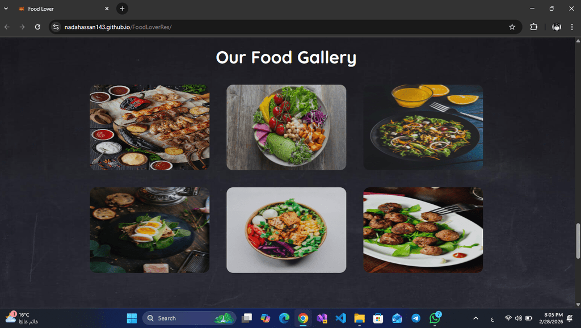Open the Windows Start menu
Viewport: 581px width, 328px height.
[132, 318]
